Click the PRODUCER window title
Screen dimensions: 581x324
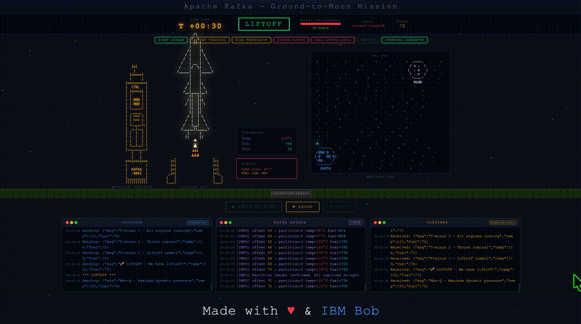132,223
